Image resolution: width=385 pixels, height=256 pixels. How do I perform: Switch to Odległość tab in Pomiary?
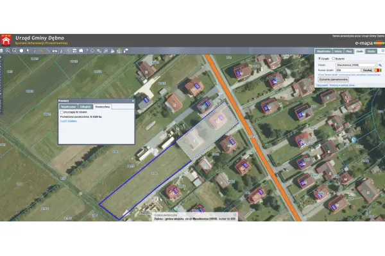[85, 107]
